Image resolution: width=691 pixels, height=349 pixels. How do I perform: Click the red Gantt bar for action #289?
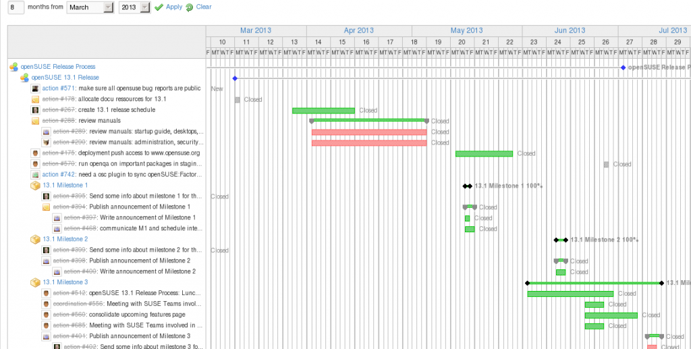point(369,132)
